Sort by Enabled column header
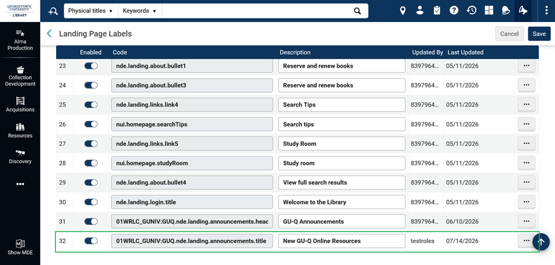This screenshot has height=265, width=555. (x=91, y=52)
